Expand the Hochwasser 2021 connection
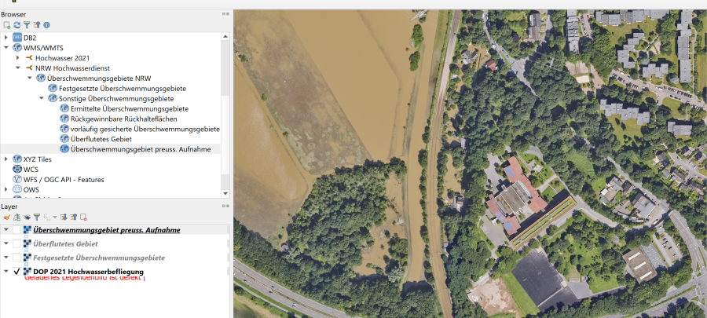The image size is (707, 318). 17,58
